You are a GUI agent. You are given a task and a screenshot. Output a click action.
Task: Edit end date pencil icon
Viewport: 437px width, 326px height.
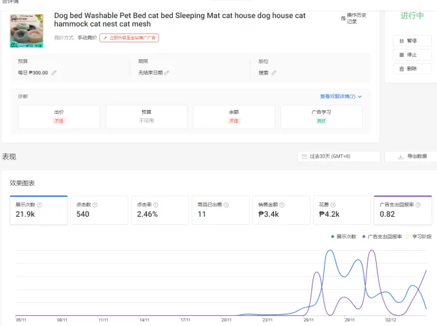(167, 73)
